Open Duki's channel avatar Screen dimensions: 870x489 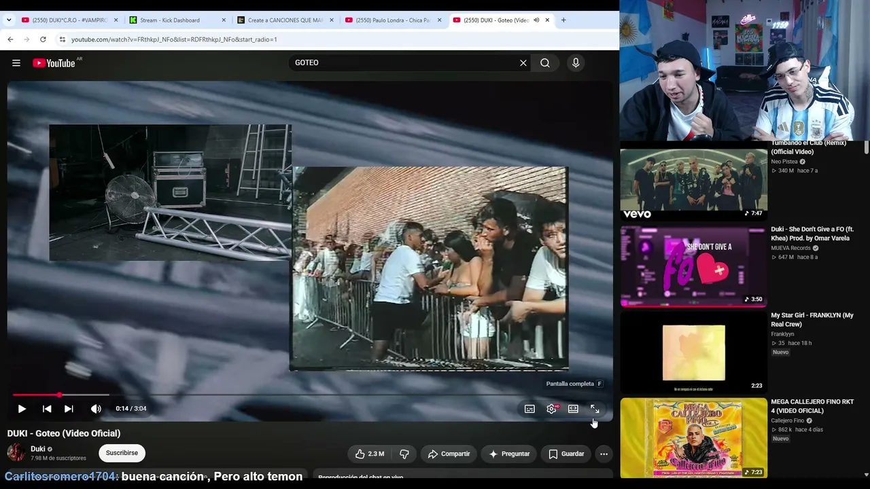pos(16,453)
